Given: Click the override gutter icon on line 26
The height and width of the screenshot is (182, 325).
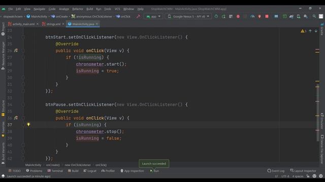Looking at the screenshot, I should click(16, 51).
